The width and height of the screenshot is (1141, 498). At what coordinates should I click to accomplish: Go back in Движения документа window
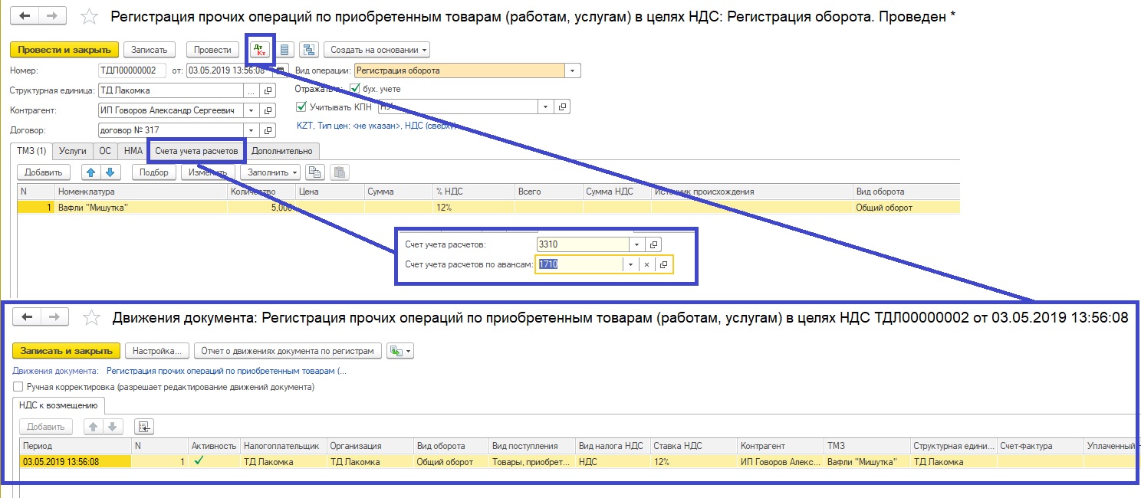[x=27, y=316]
